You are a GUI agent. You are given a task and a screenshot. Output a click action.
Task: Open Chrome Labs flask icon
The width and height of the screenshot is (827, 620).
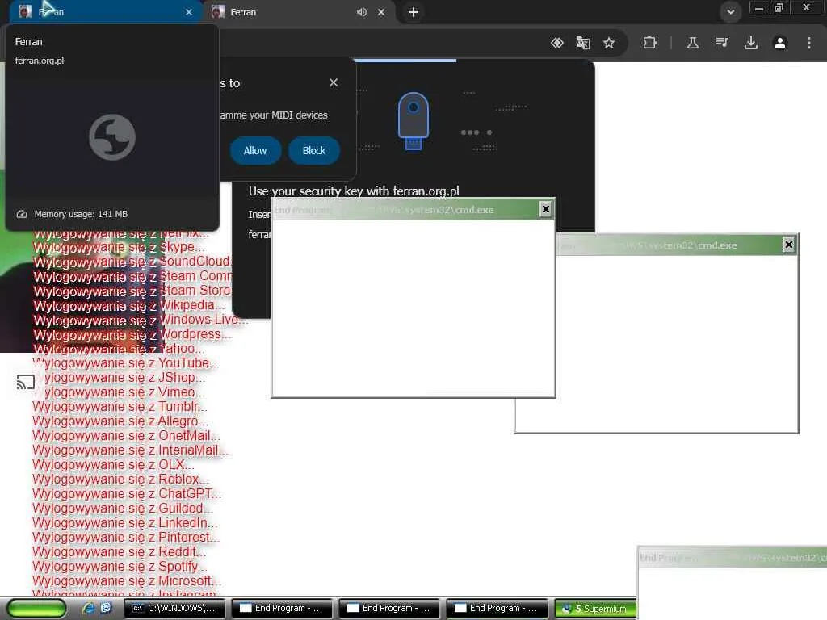coord(693,43)
